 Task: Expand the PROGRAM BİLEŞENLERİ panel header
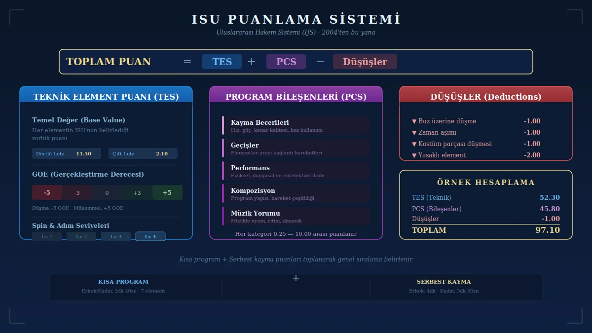coord(296,96)
